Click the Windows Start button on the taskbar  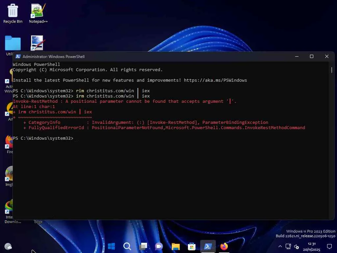[111, 246]
